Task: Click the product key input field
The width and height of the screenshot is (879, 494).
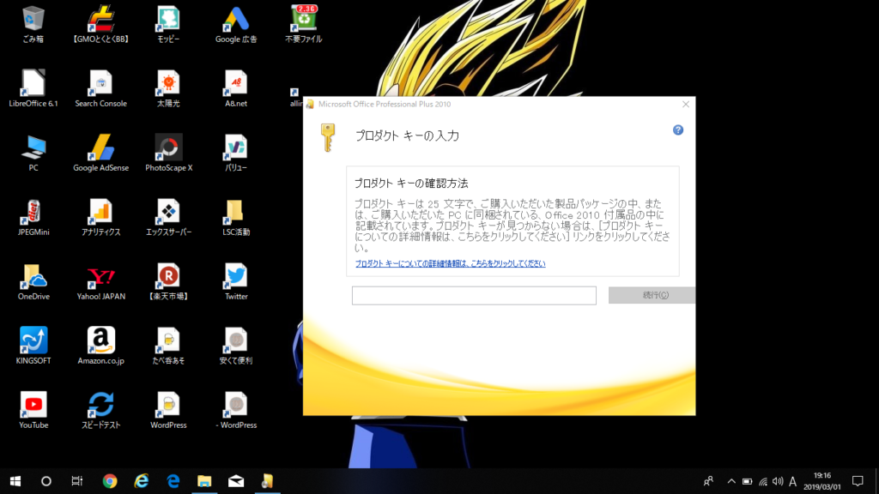Action: point(474,295)
